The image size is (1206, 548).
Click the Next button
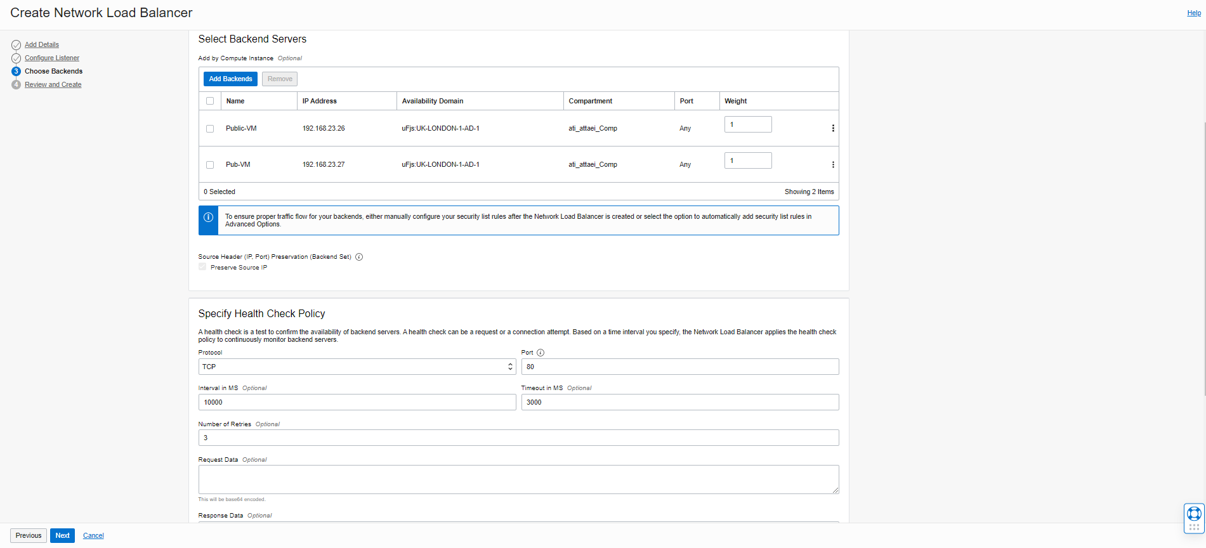(62, 535)
